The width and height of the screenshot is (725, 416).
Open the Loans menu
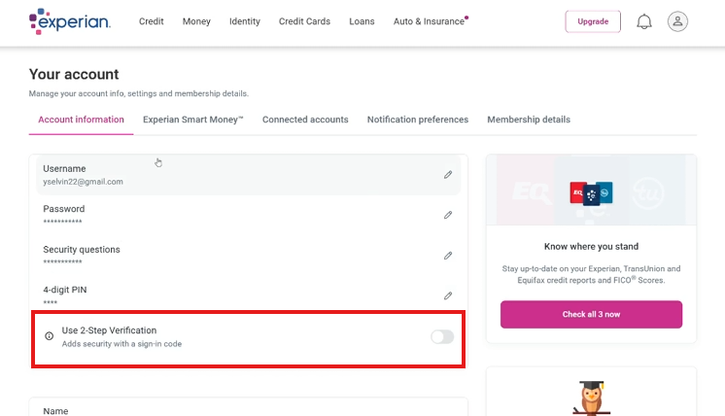362,21
